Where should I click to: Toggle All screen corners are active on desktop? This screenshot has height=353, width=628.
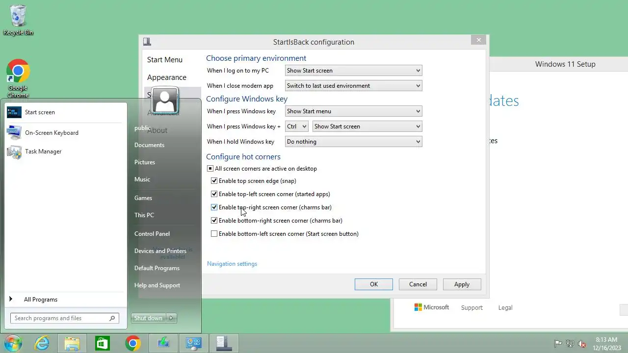[210, 169]
